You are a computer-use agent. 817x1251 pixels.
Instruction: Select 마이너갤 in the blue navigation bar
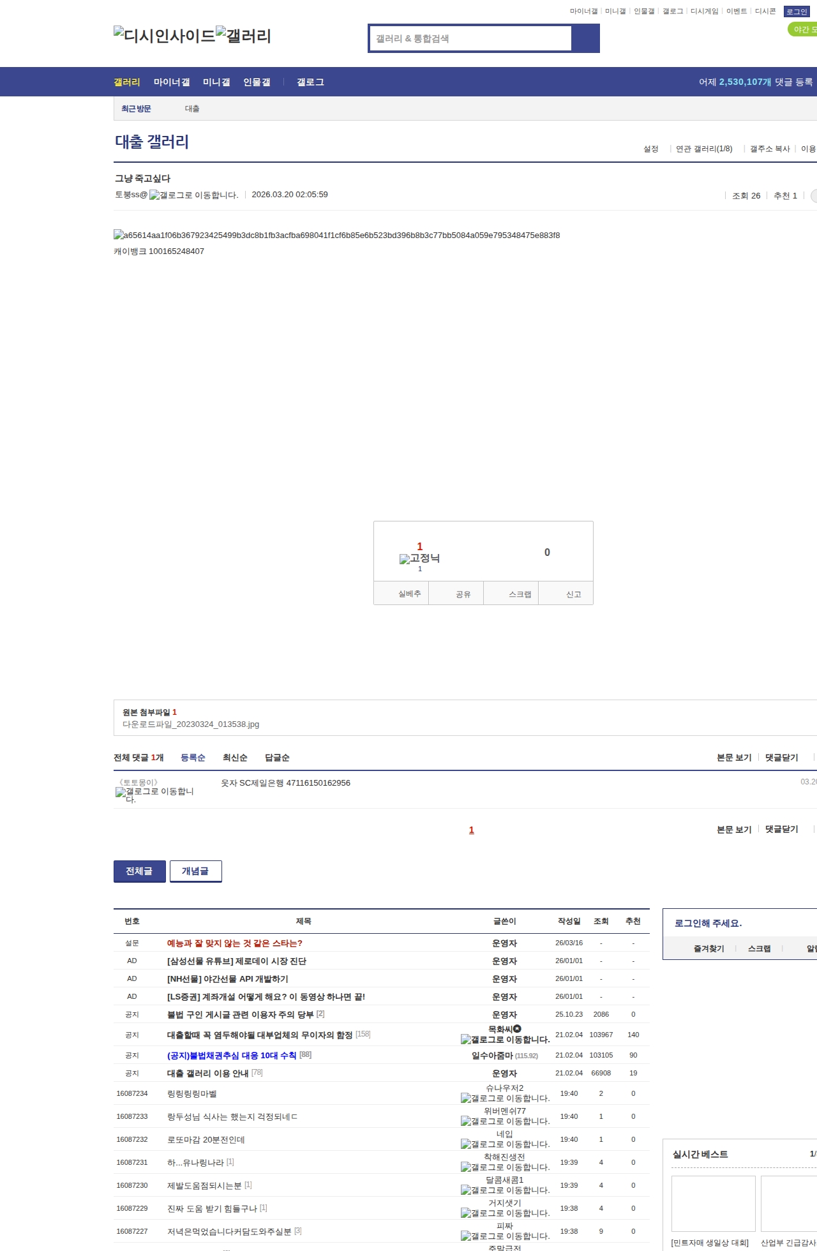coord(172,82)
